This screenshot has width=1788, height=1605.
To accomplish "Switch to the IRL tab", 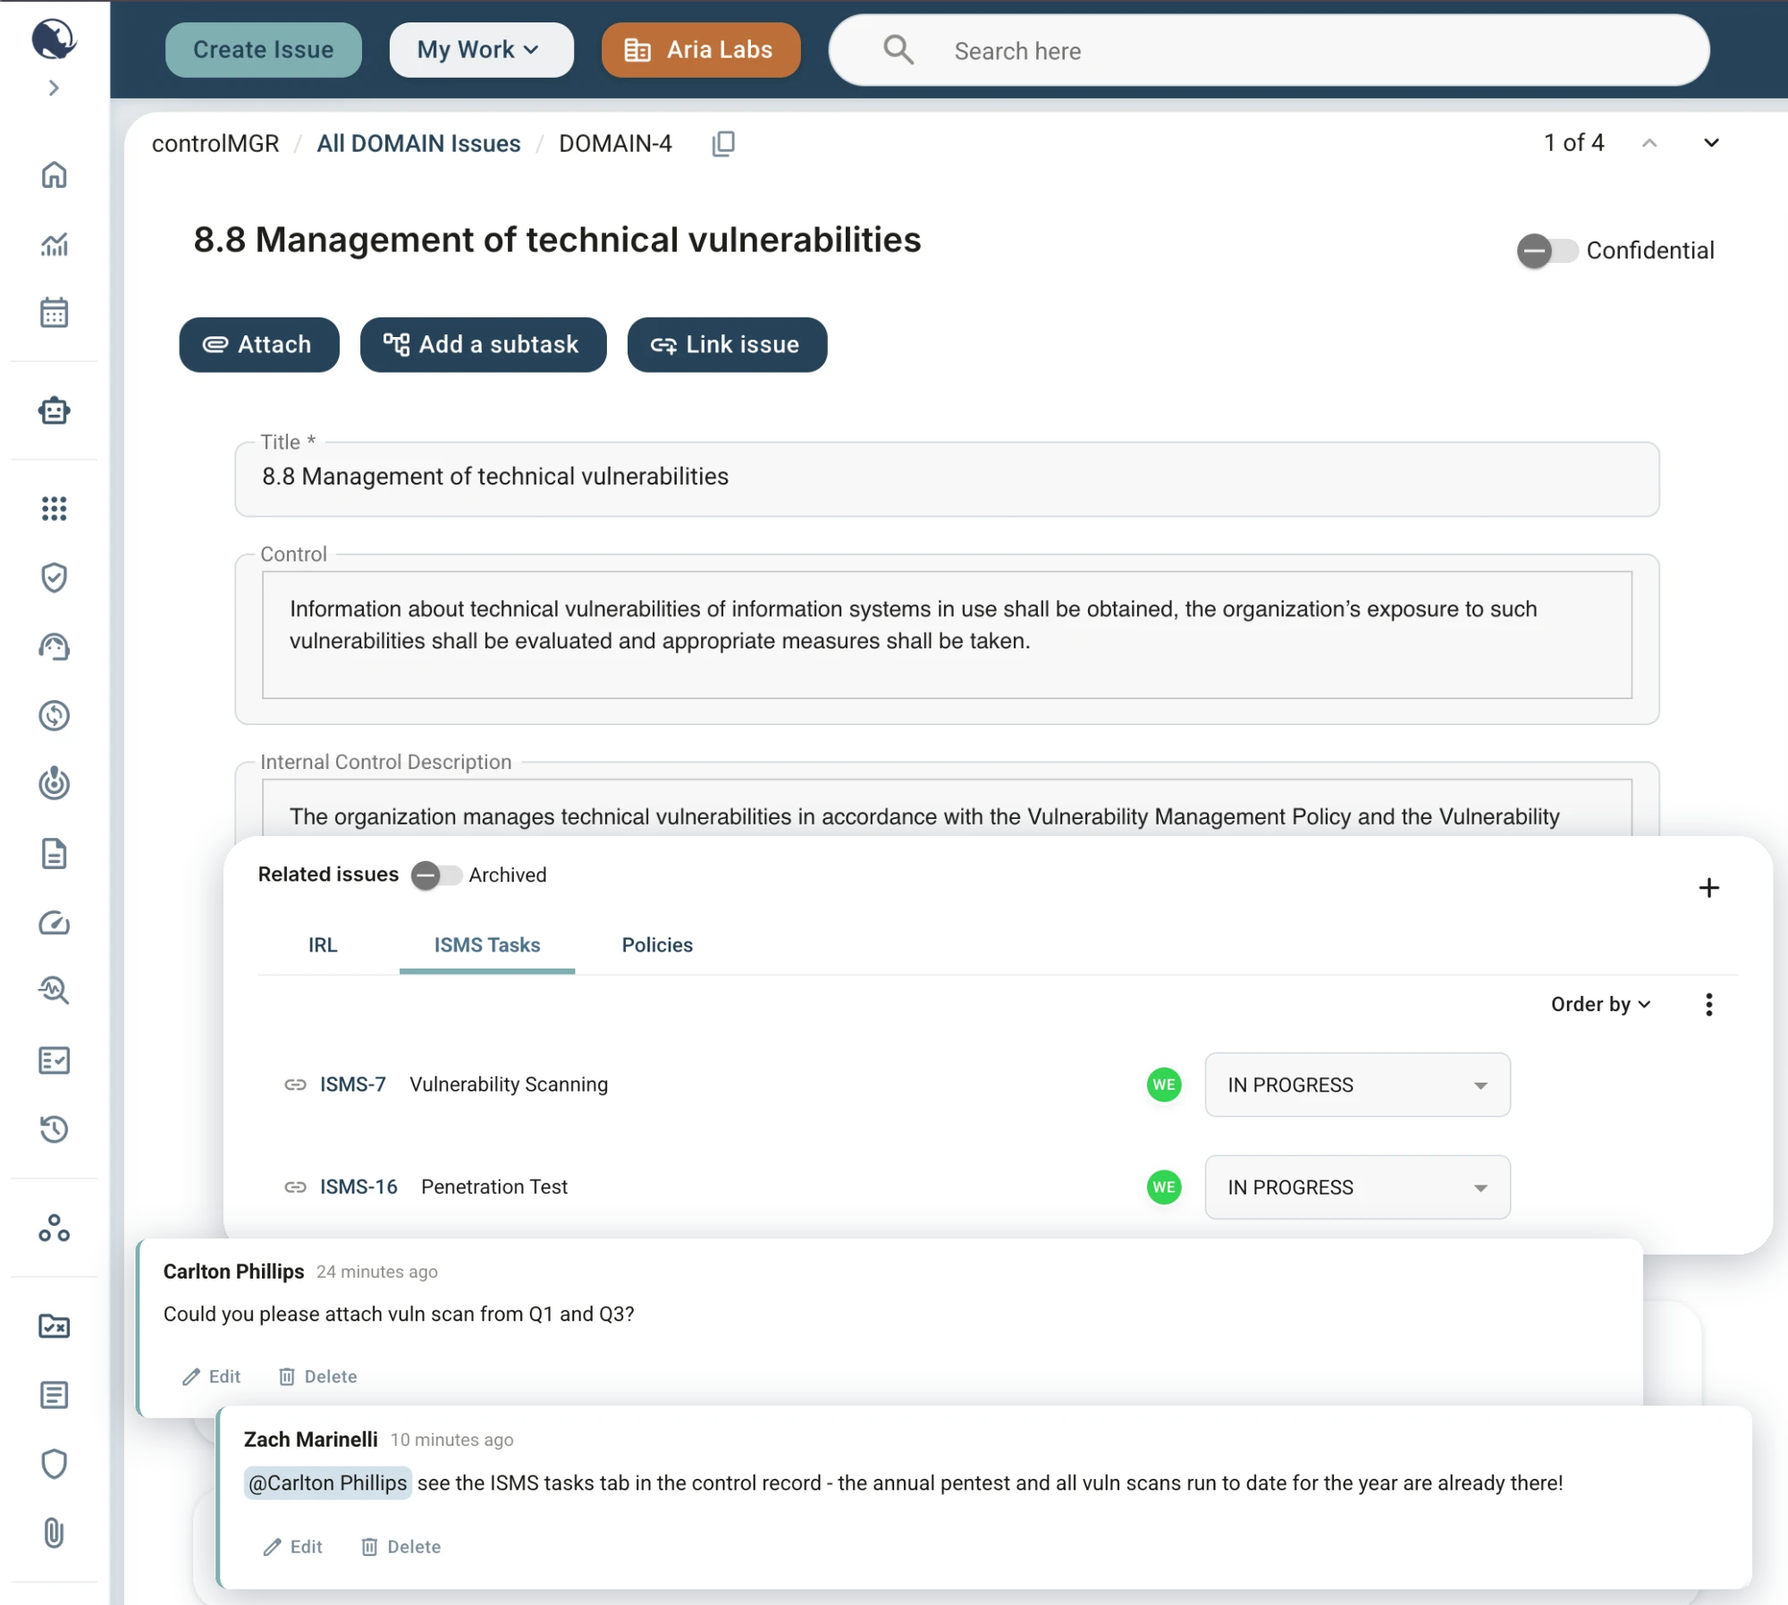I will pyautogui.click(x=323, y=945).
